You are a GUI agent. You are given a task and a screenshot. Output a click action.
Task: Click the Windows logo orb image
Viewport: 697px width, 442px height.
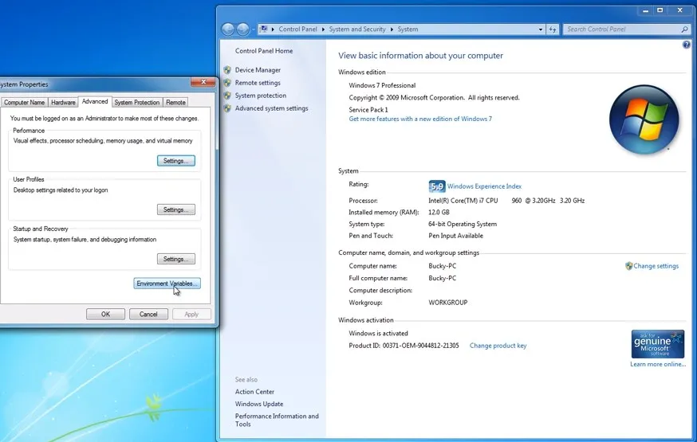pos(644,119)
